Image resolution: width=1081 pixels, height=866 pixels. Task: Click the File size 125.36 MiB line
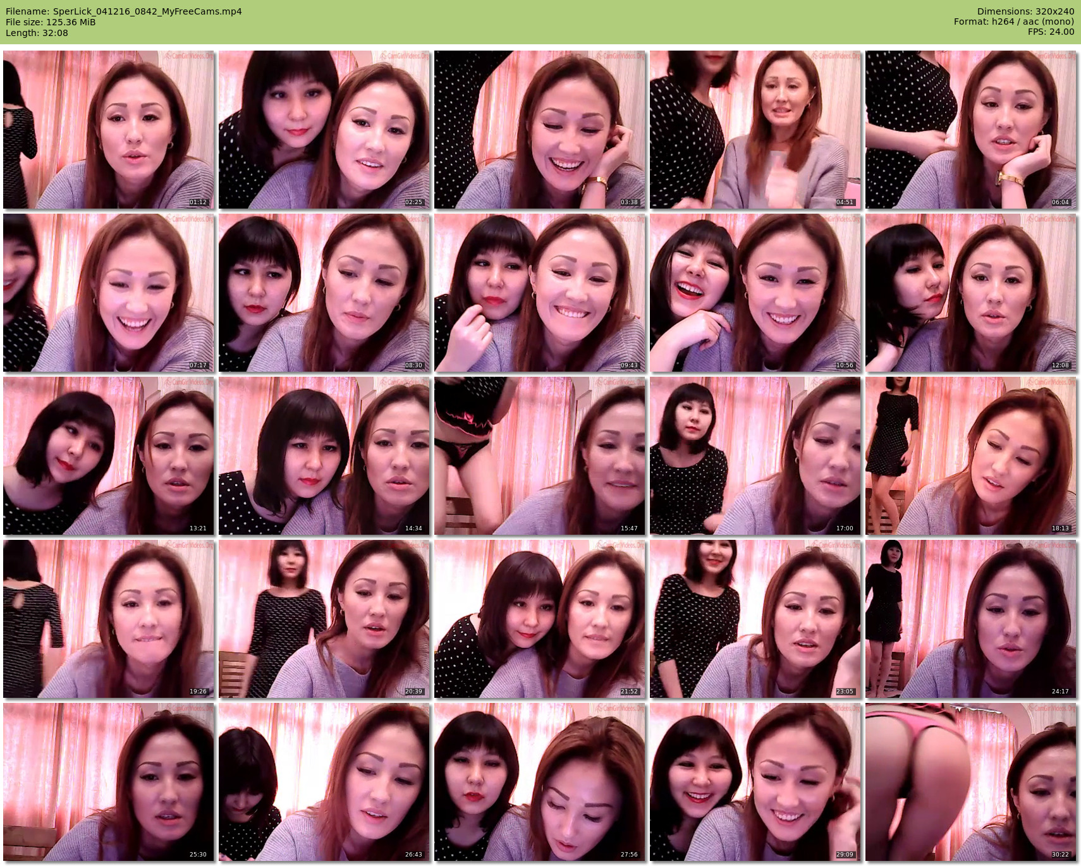click(x=51, y=22)
